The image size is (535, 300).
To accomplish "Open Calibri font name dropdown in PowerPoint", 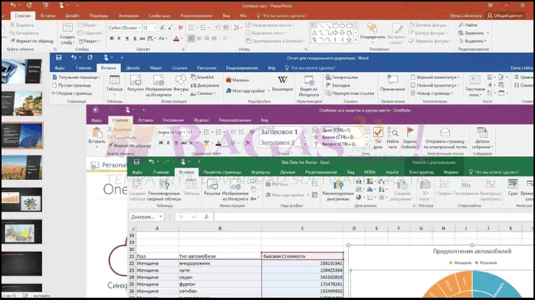I will tap(139, 28).
